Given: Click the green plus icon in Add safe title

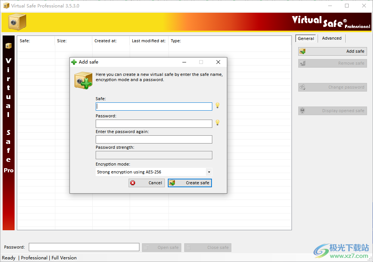Looking at the screenshot, I should point(74,62).
